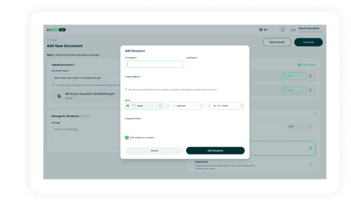Image resolution: width=351 pixels, height=205 pixels.
Task: Open the user account menu by the name
Action: pyautogui.click(x=310, y=30)
